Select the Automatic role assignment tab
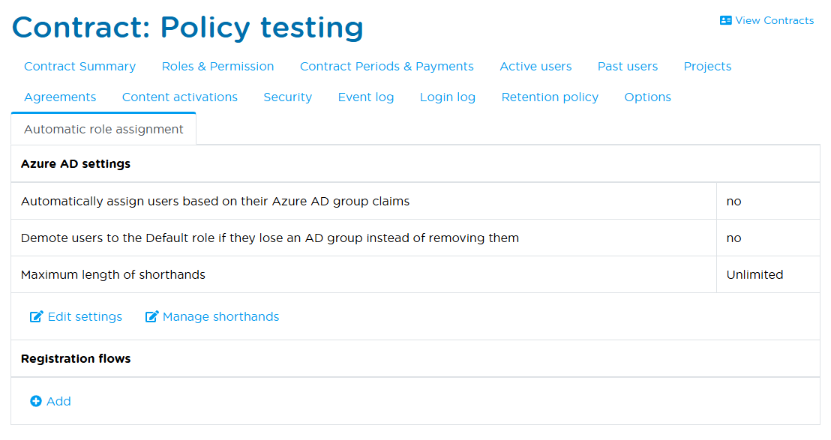831x440 pixels. (103, 130)
